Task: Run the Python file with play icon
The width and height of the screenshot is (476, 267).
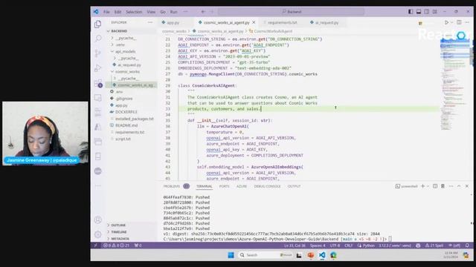Action: coord(446,22)
